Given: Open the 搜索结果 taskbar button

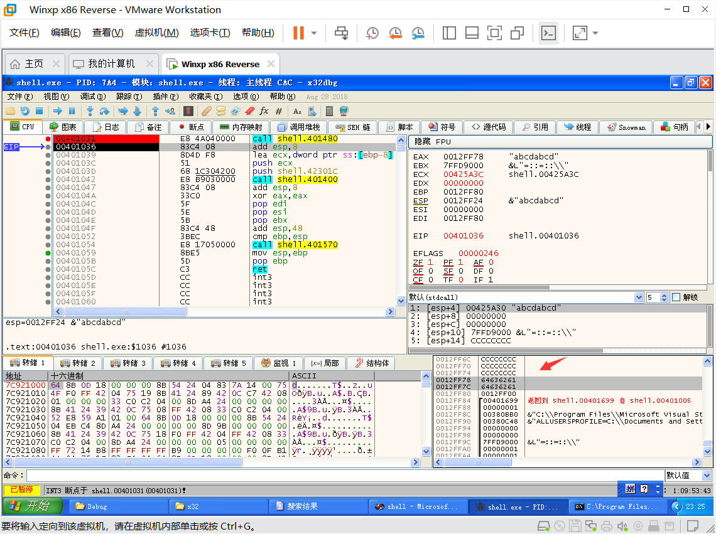Looking at the screenshot, I should pyautogui.click(x=318, y=506).
